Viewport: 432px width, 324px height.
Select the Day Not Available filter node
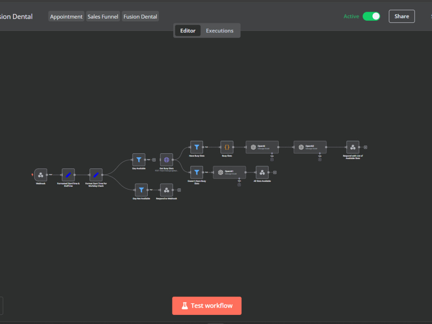(x=141, y=190)
